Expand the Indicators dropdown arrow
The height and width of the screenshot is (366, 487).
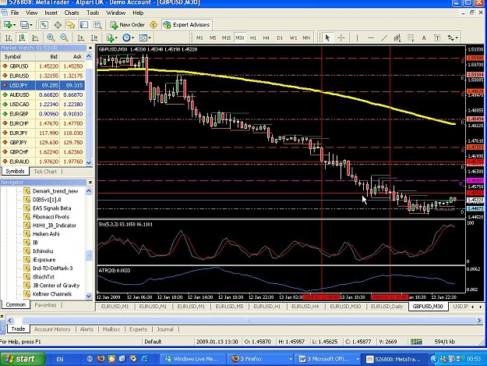click(x=116, y=38)
